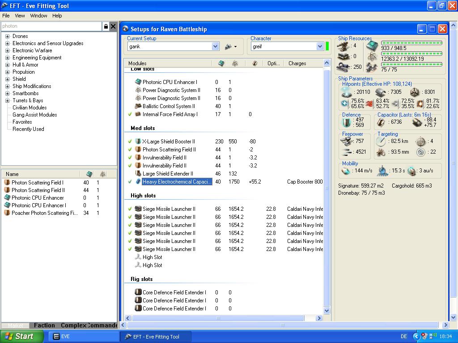458x343 pixels.
Task: Toggle the Internal Force Field Array I checkmark
Action: (x=130, y=114)
